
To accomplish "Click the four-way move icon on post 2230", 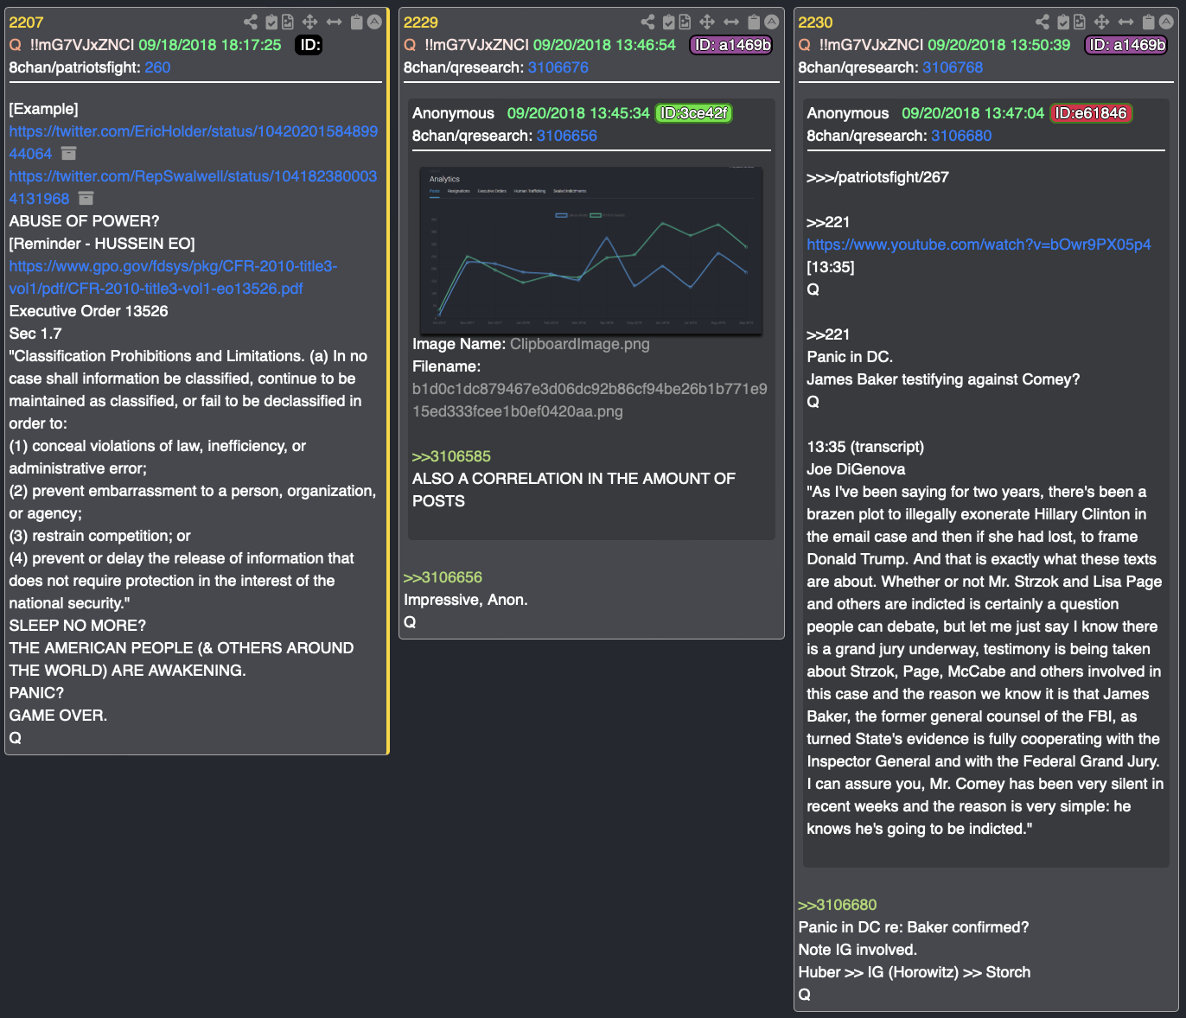I will pos(1101,22).
